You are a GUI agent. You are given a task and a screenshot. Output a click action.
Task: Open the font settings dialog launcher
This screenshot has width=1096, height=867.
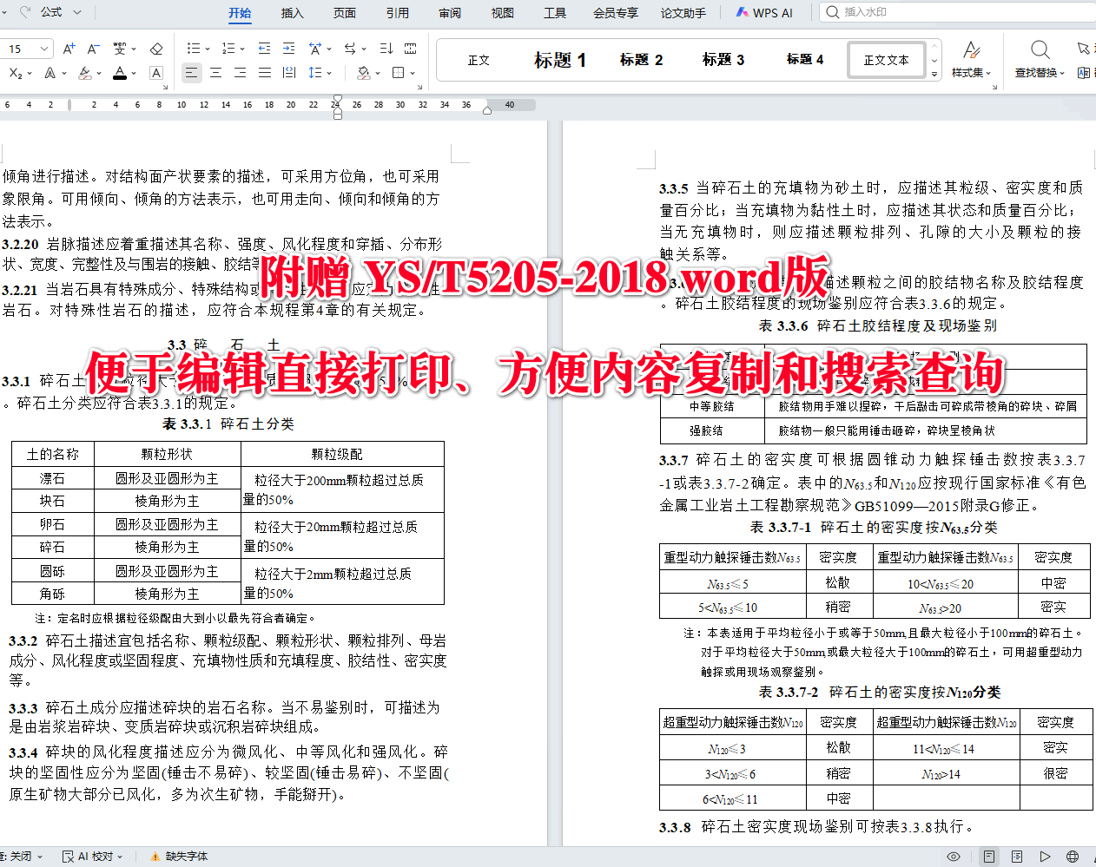coord(167,87)
